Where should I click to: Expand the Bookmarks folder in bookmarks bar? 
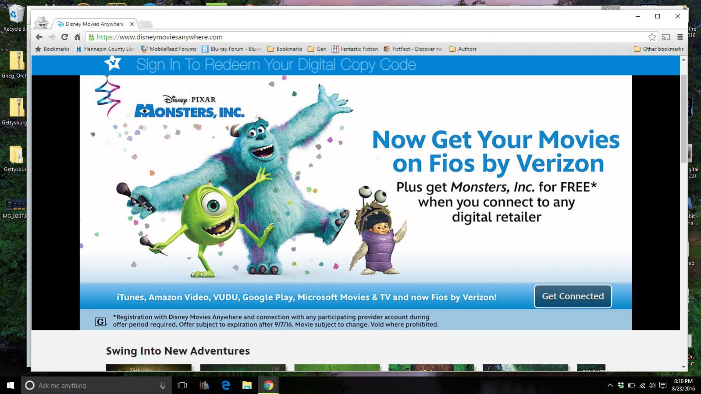click(285, 49)
